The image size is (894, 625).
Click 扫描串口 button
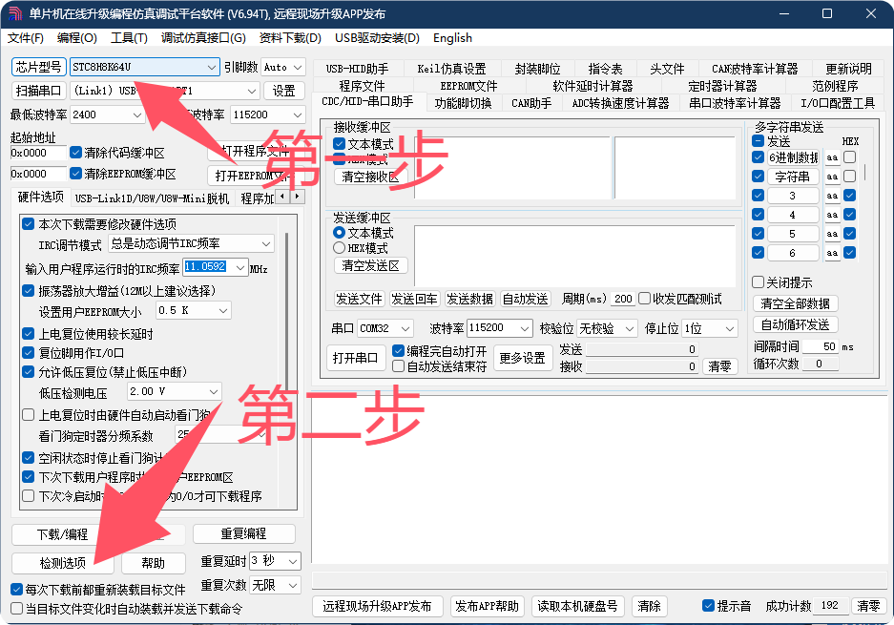(39, 91)
